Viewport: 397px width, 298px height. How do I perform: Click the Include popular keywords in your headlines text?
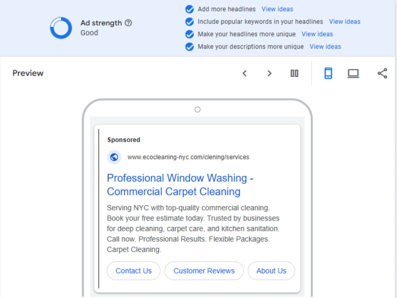point(260,21)
